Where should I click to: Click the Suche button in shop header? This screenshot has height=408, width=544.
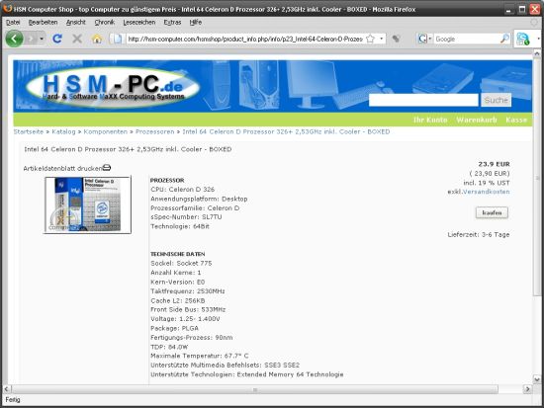point(496,100)
